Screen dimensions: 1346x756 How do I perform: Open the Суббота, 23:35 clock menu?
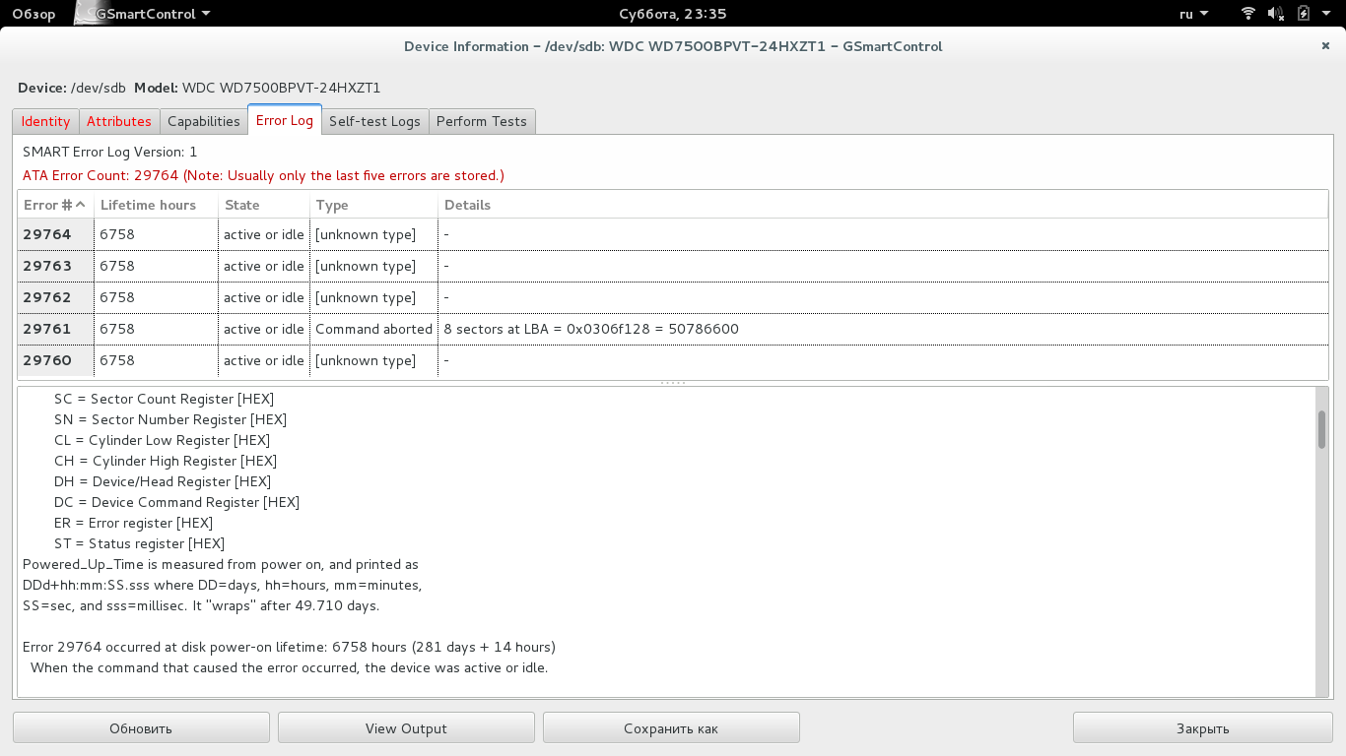click(673, 14)
